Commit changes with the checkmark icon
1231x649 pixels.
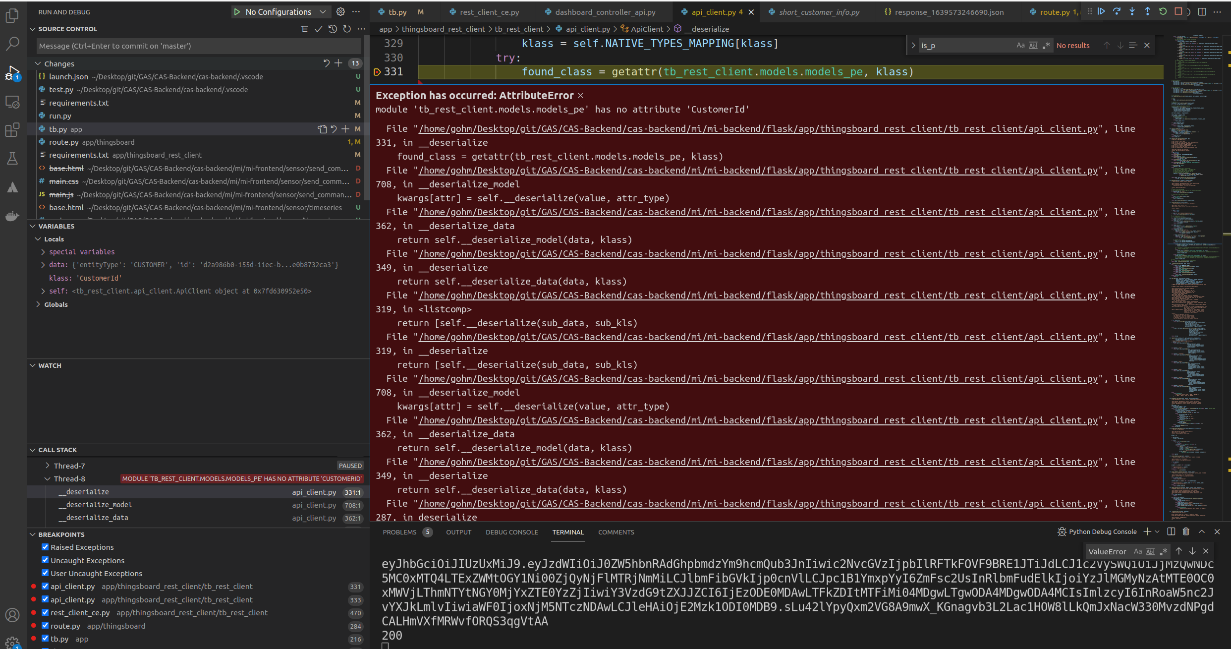[x=319, y=29]
